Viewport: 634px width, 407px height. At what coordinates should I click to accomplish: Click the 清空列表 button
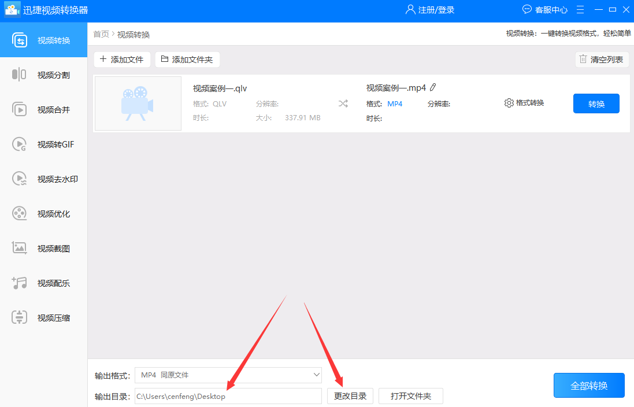pos(602,60)
